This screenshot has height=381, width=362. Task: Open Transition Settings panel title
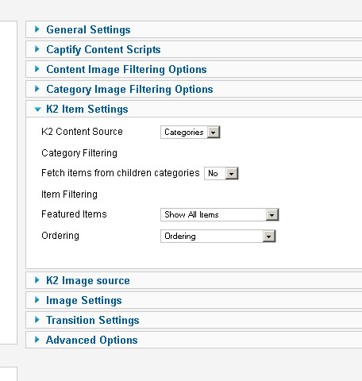(x=93, y=321)
